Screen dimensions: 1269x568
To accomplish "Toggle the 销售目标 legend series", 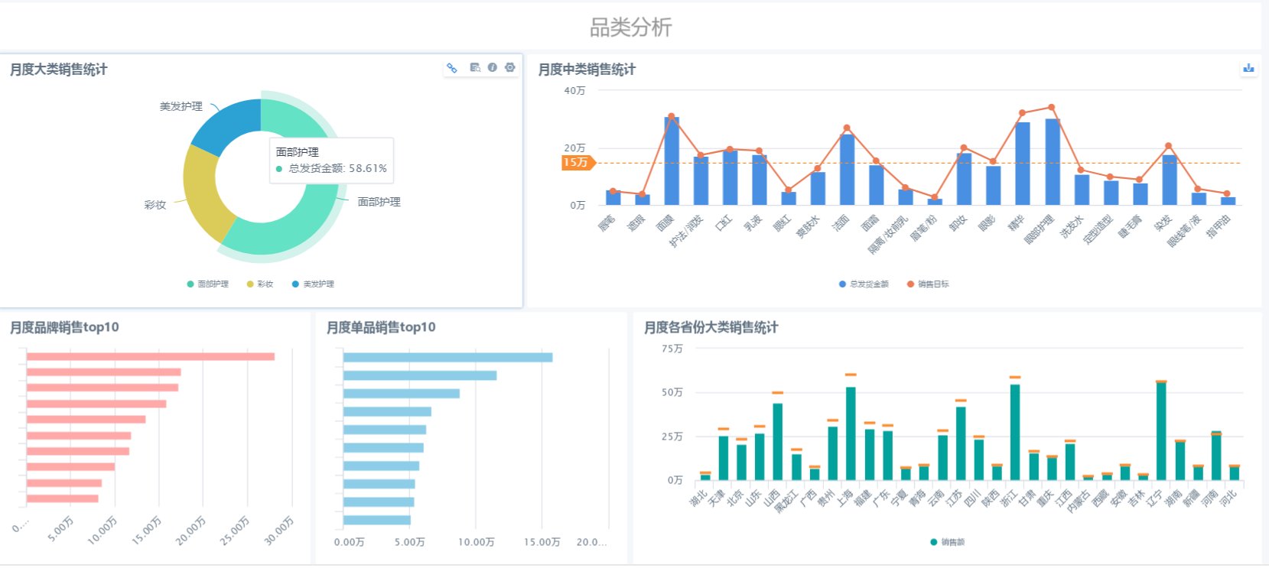I will coord(928,284).
